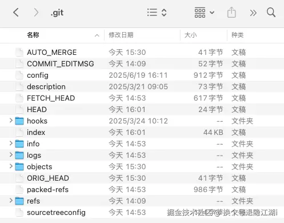
Task: Select the objects folder icon
Action: [x=19, y=167]
